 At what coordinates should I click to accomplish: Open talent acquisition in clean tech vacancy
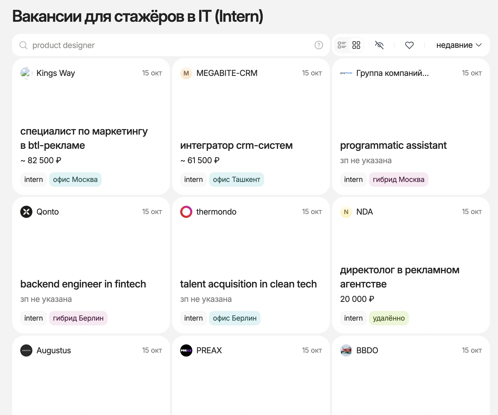click(248, 284)
